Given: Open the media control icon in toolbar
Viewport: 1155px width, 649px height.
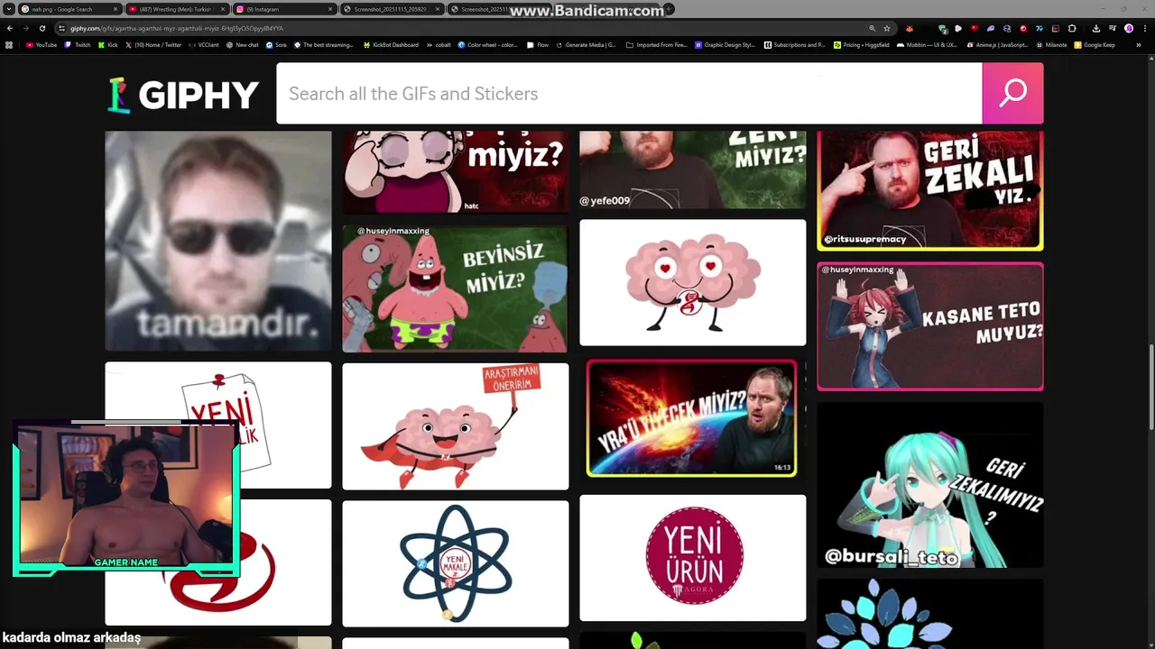Looking at the screenshot, I should pyautogui.click(x=1112, y=28).
